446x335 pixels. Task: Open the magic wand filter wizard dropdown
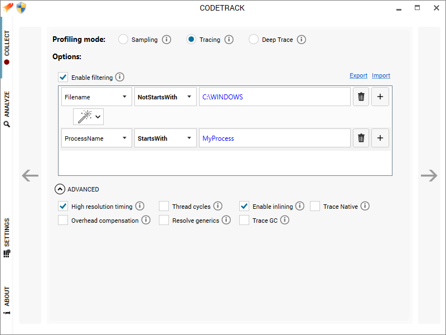click(x=88, y=117)
